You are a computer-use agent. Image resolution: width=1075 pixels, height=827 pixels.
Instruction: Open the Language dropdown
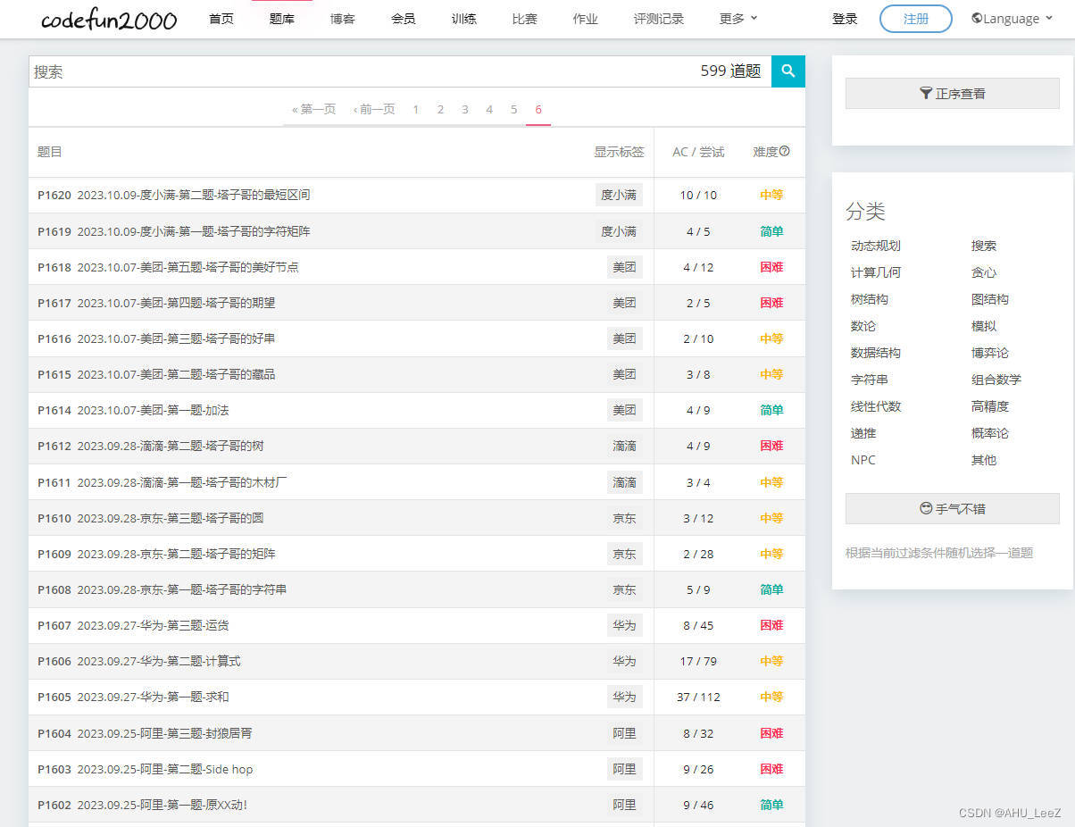coord(1012,19)
